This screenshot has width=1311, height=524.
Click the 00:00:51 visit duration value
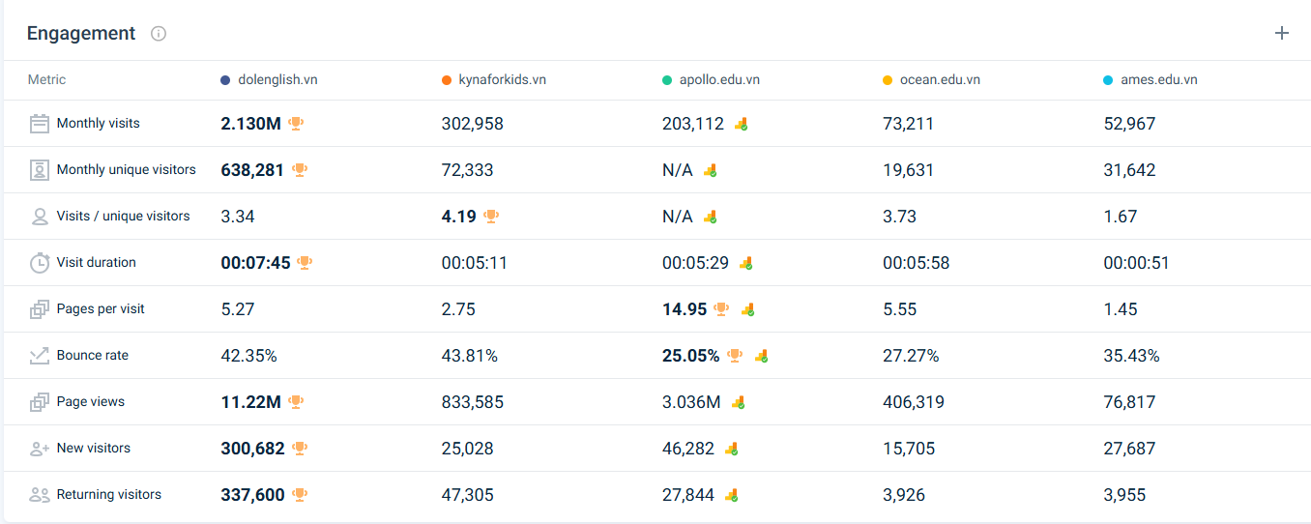tap(1136, 263)
